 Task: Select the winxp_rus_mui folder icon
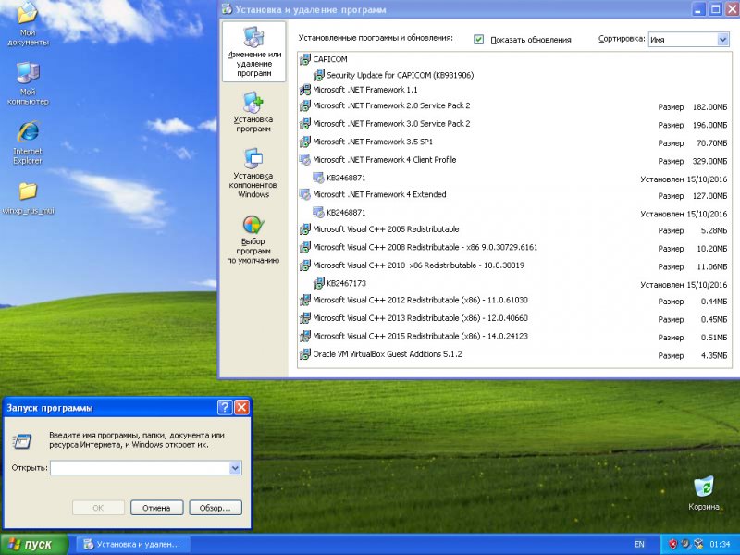tap(28, 198)
